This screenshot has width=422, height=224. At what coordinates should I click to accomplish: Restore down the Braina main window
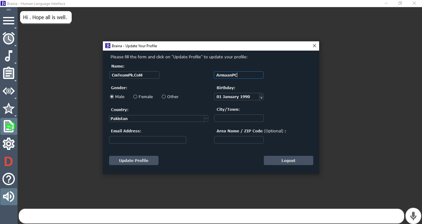click(x=400, y=3)
